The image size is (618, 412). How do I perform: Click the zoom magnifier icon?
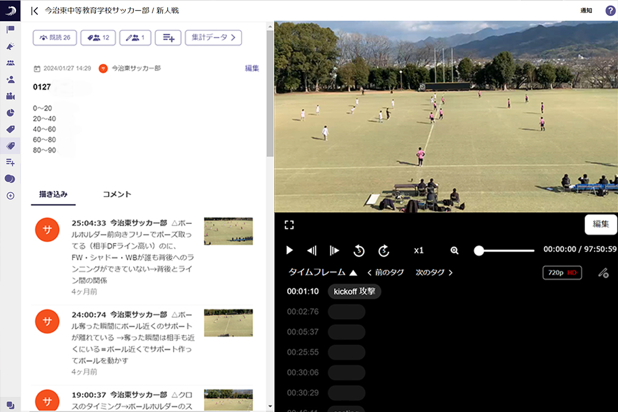pos(454,250)
